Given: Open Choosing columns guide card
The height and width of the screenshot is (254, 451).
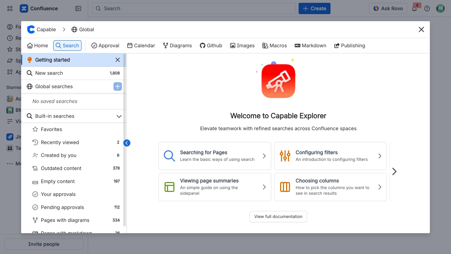Looking at the screenshot, I should coord(330,187).
